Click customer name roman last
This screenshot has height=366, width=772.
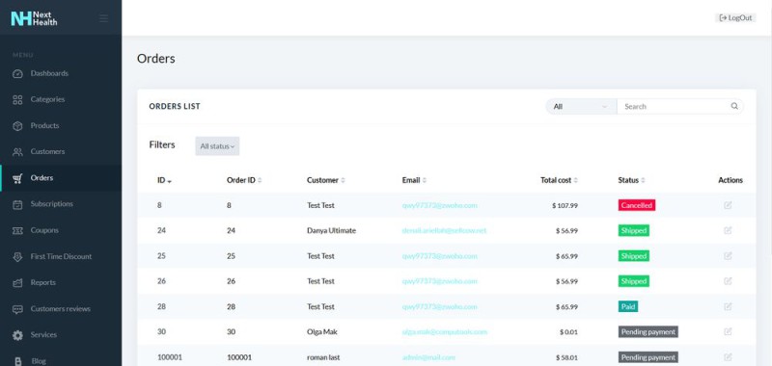tap(323, 357)
